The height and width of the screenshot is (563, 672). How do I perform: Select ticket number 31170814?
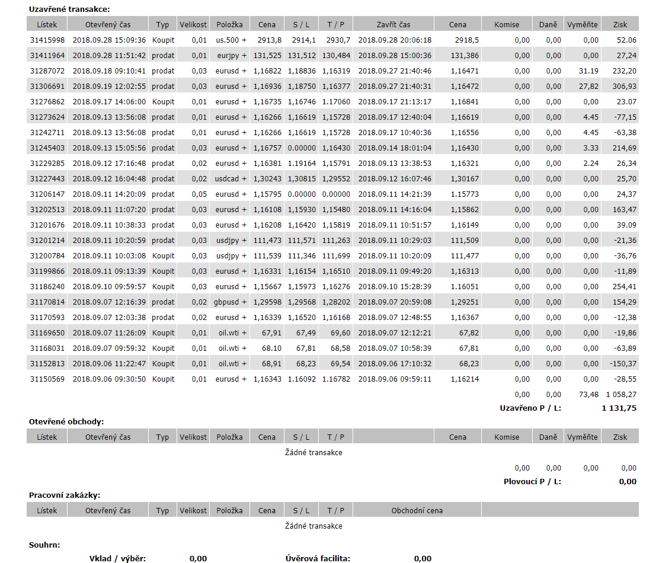click(47, 302)
